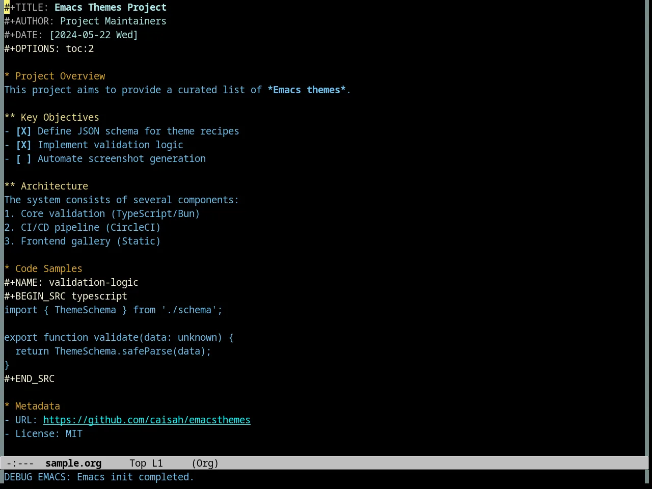The height and width of the screenshot is (489, 652).
Task: Click the 'License: MIT' list item
Action: coord(43,434)
